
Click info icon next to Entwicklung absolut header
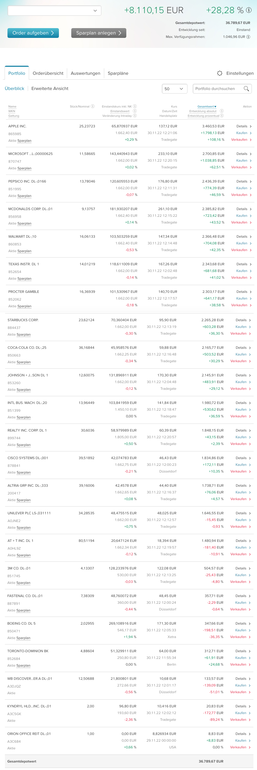pyautogui.click(x=222, y=111)
